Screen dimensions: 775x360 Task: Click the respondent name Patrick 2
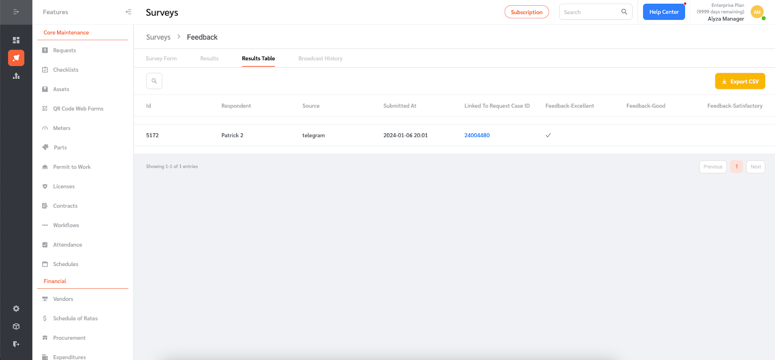pyautogui.click(x=232, y=135)
